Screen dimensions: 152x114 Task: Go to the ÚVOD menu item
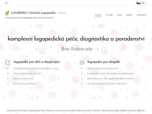tap(98, 15)
